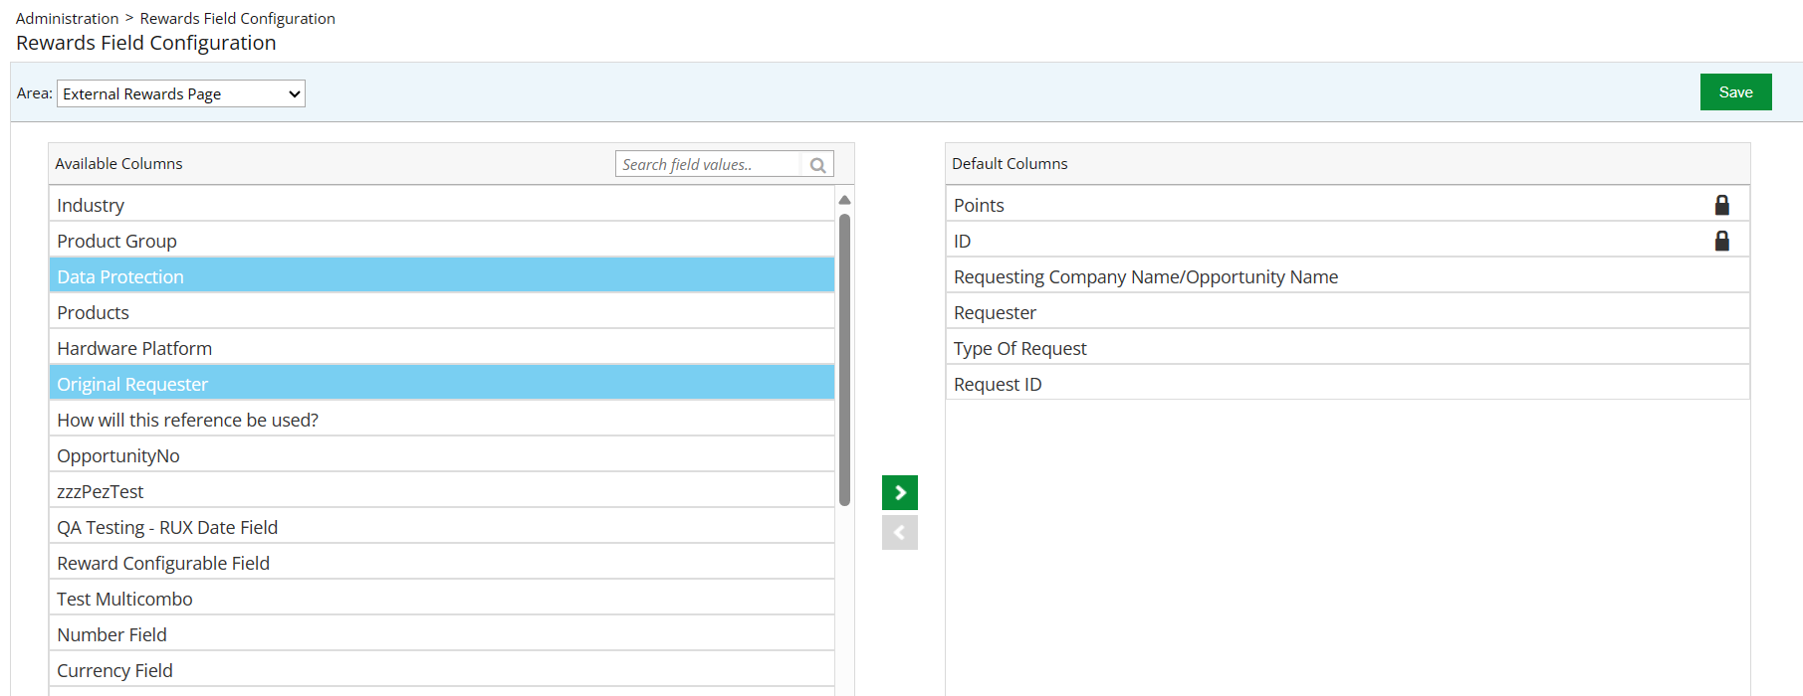Select the OpportunityNo column

click(x=442, y=454)
